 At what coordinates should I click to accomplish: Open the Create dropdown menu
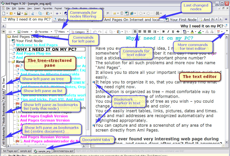[23, 32]
